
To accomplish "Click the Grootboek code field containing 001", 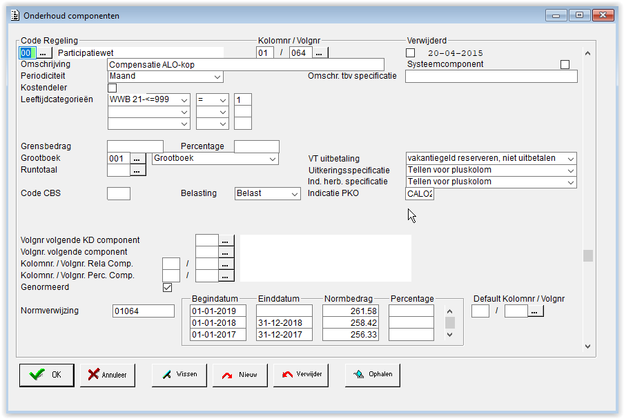I will tap(119, 159).
